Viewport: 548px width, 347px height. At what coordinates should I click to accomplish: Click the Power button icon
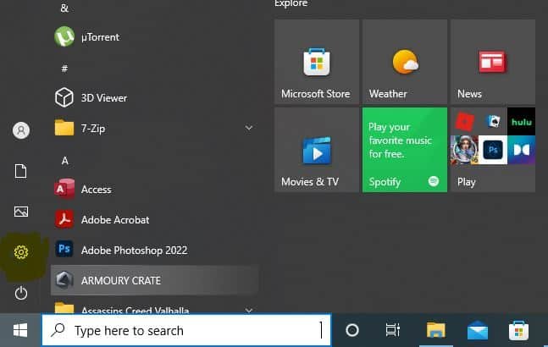pos(21,293)
